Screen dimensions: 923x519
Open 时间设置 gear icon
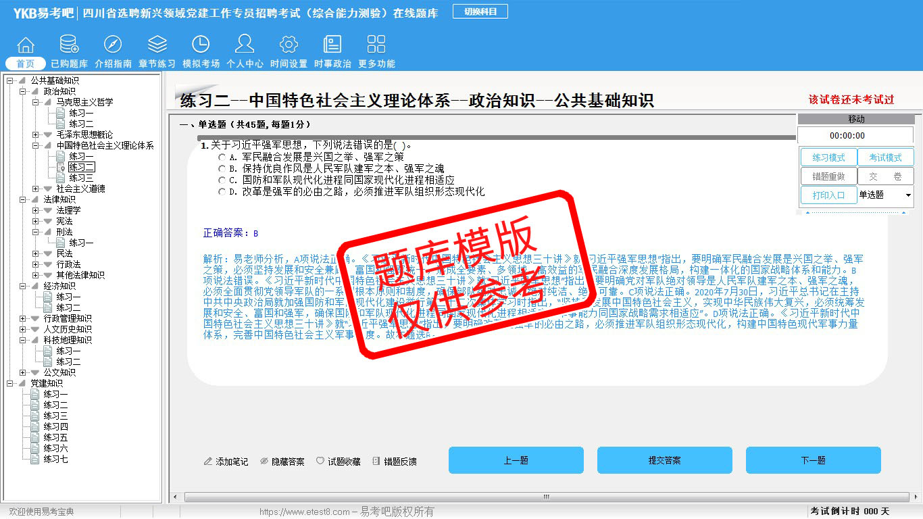pos(289,45)
